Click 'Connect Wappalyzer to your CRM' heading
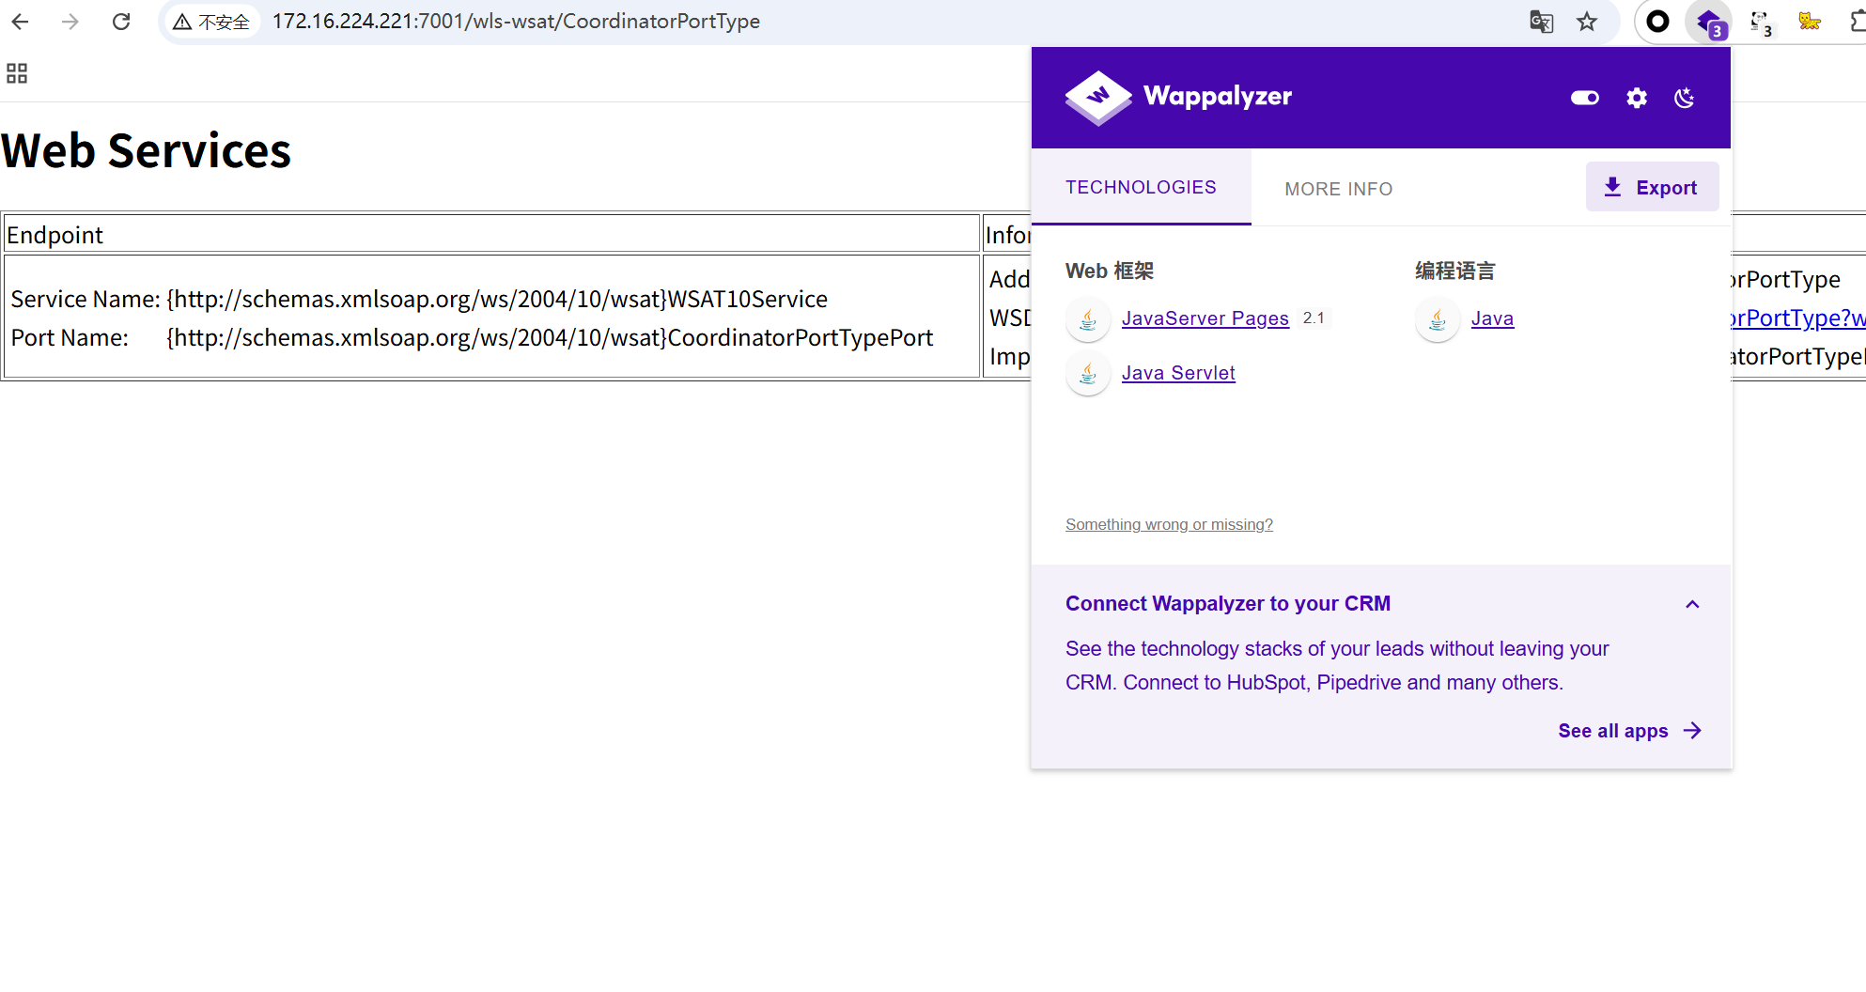The image size is (1866, 992). (x=1228, y=604)
